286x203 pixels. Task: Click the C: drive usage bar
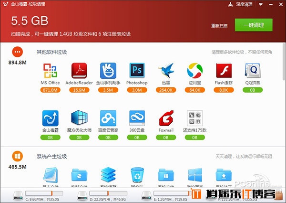pos(44,193)
